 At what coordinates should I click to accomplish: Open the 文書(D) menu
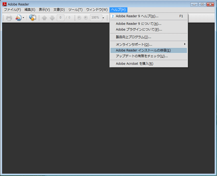59,10
